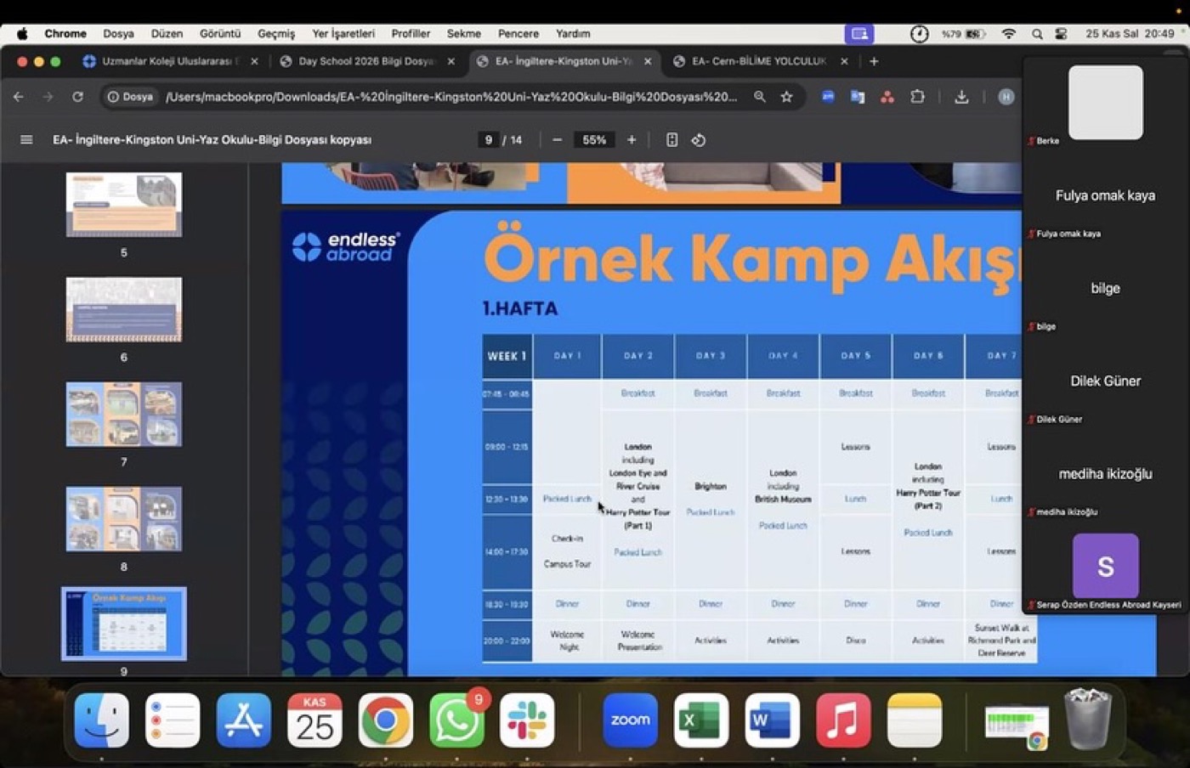Go back with the browser back arrow
The height and width of the screenshot is (768, 1190).
[19, 97]
